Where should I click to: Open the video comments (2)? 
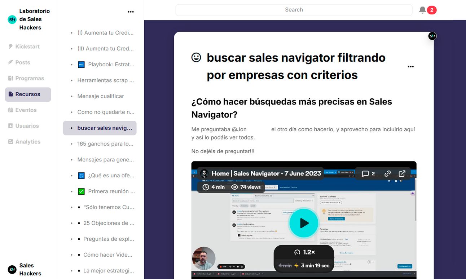pos(368,174)
